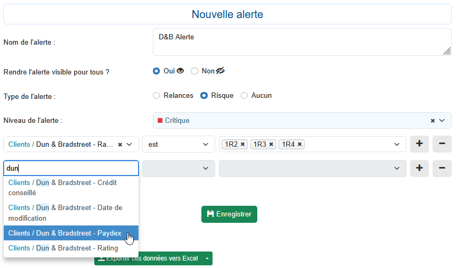Clear the Critique alert level selection
Viewport: 456px width, 268px height.
[x=433, y=121]
